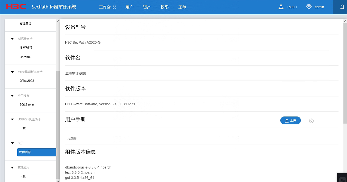
Task: Click the SecPath 运维审计系统 title
Action: [x=54, y=7]
